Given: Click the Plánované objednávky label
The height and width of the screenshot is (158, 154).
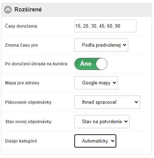Looking at the screenshot, I should point(28,102).
